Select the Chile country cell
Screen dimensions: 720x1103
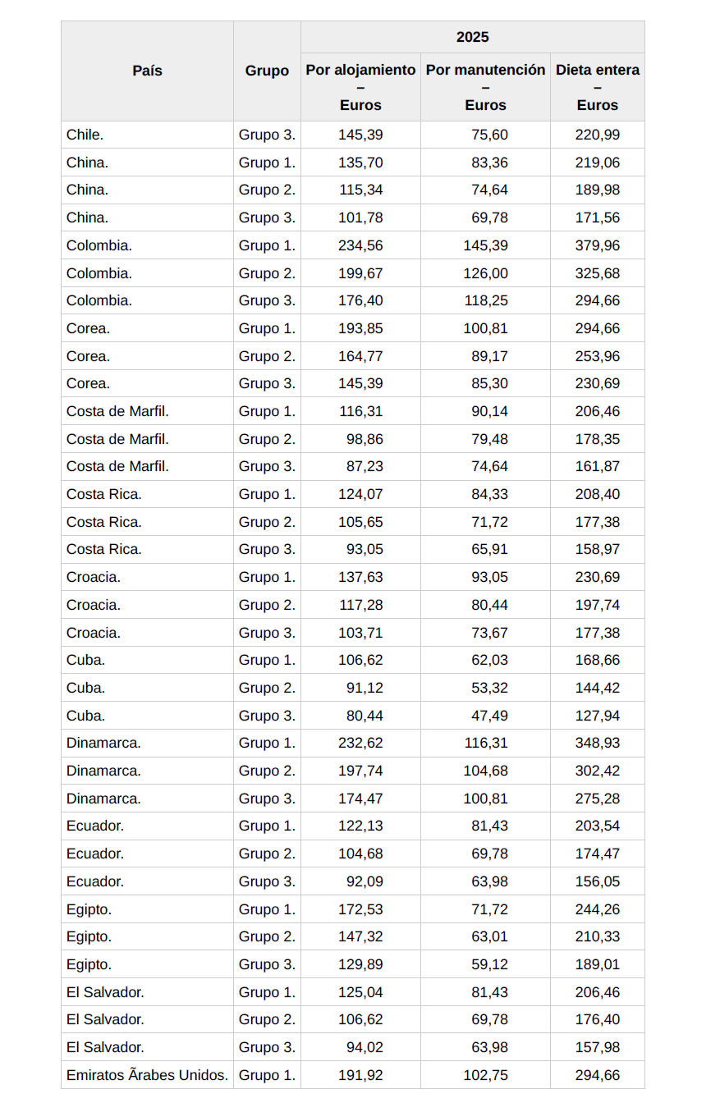pos(85,135)
